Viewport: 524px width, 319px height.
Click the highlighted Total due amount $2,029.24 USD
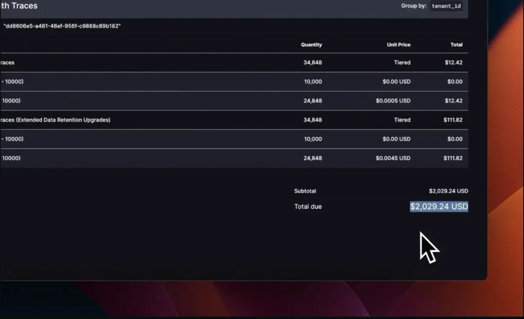pyautogui.click(x=439, y=206)
